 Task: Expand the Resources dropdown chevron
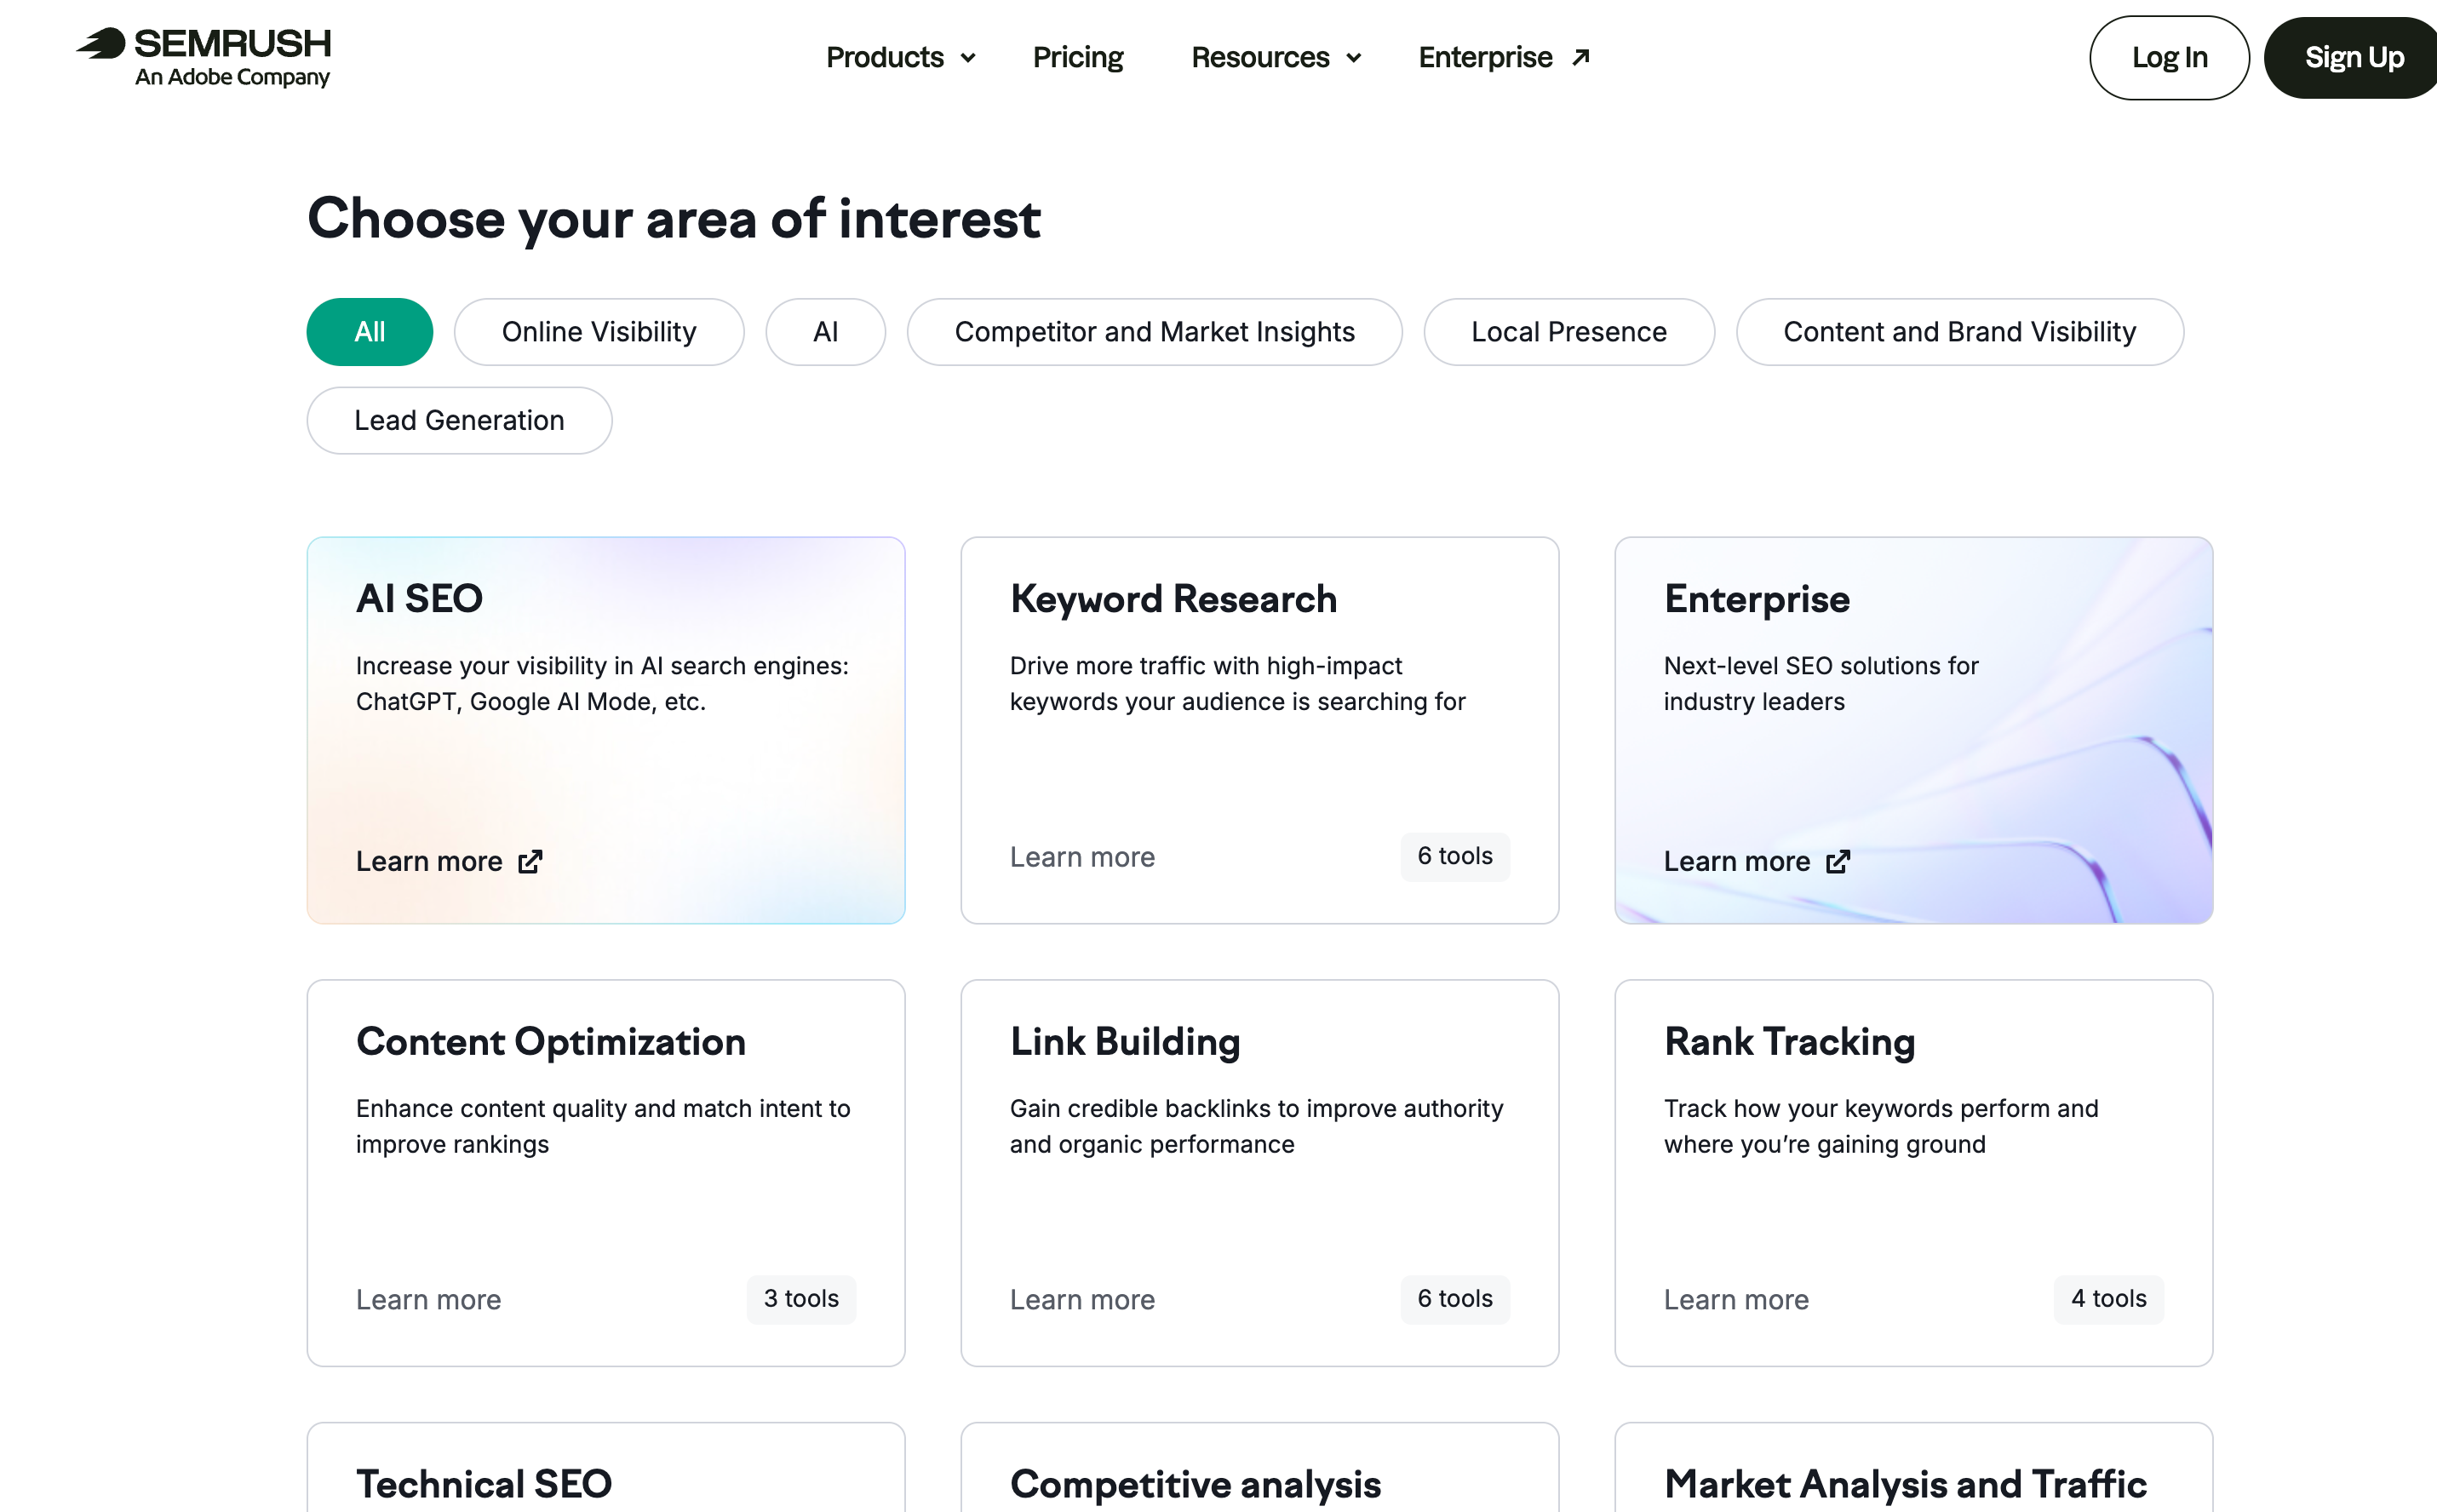[x=1354, y=58]
